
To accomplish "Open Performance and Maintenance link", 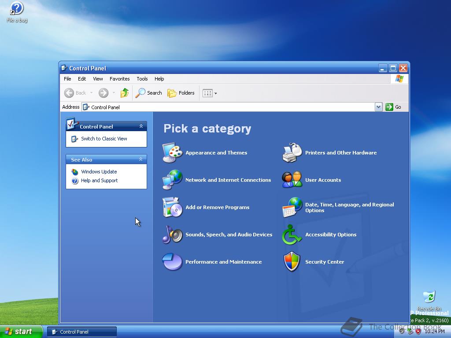I will [x=223, y=262].
